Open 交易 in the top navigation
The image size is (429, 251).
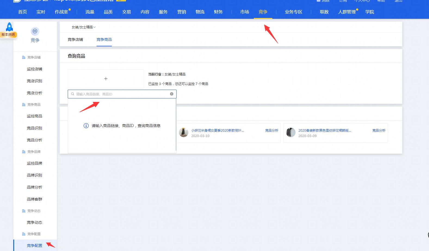(126, 12)
